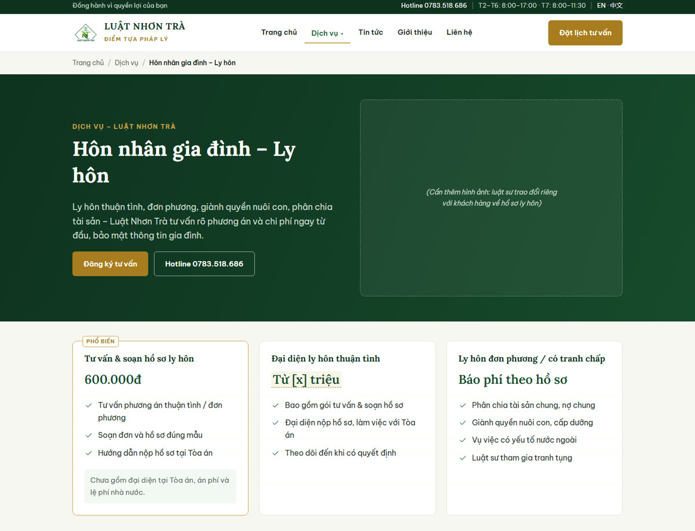Click the hero image placeholder box
695x531 pixels.
(491, 198)
